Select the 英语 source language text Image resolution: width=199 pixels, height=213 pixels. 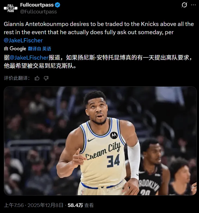coord(47,49)
